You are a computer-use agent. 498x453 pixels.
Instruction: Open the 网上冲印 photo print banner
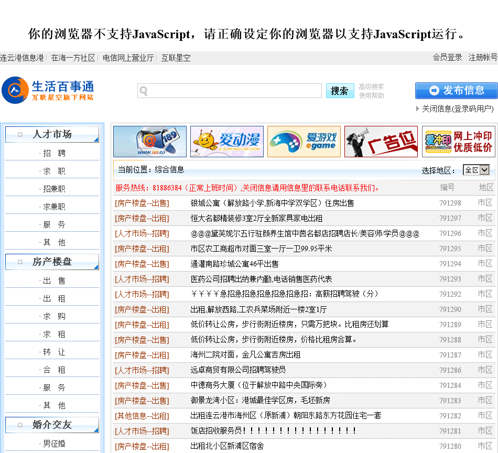click(458, 142)
